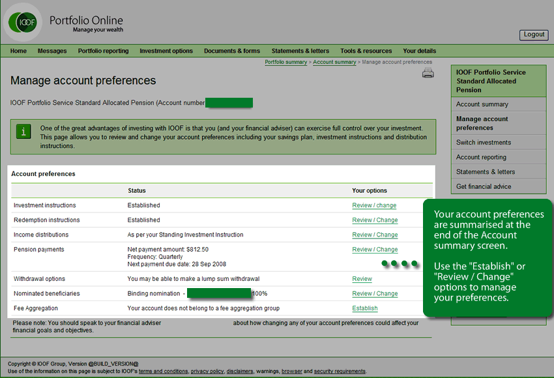
Task: Open the Messages menu item
Action: 52,51
